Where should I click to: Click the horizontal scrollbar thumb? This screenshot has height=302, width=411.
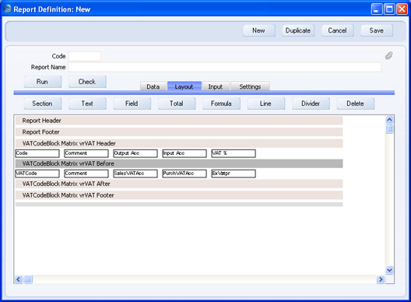[x=28, y=279]
